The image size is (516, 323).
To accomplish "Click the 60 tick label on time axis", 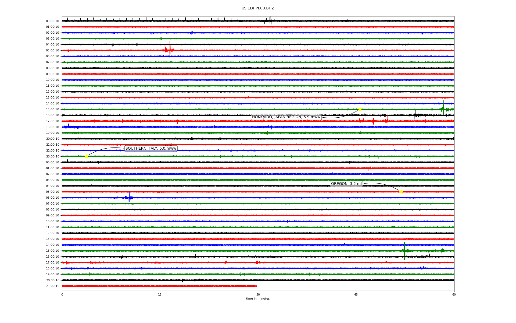I will (x=454, y=294).
